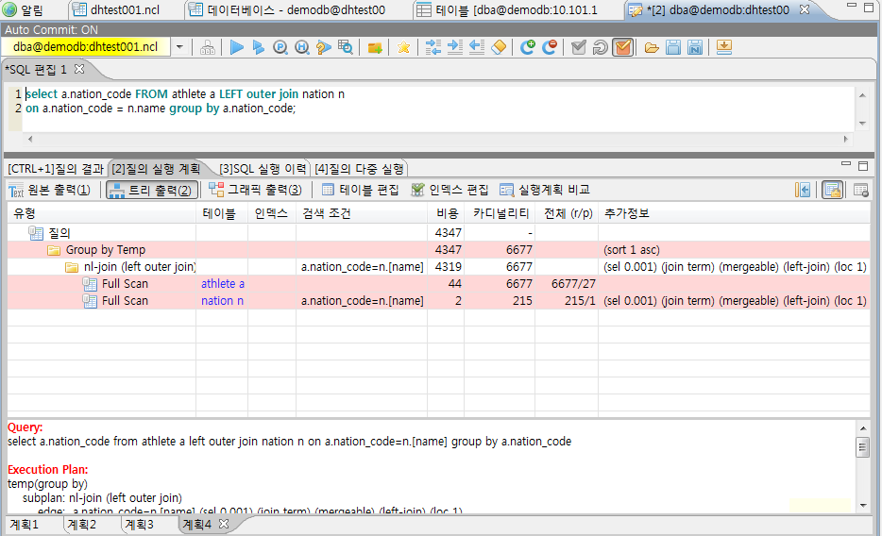Click the save floppy disk icon
Screen dimensions: 882x536
tap(673, 47)
